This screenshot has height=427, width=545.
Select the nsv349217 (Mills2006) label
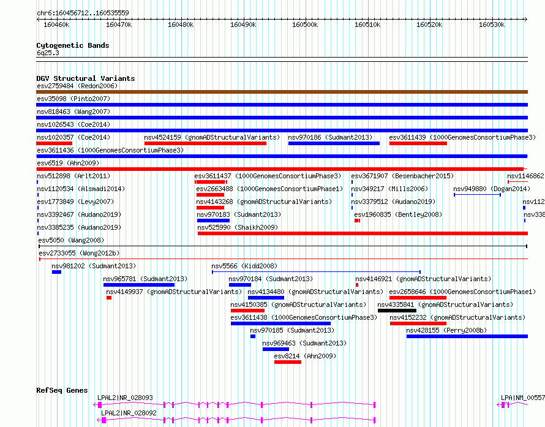tap(389, 189)
